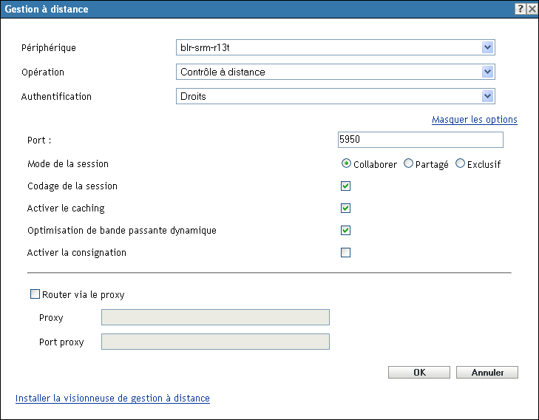Click into the Port number field
The width and height of the screenshot is (539, 420).
pos(419,140)
